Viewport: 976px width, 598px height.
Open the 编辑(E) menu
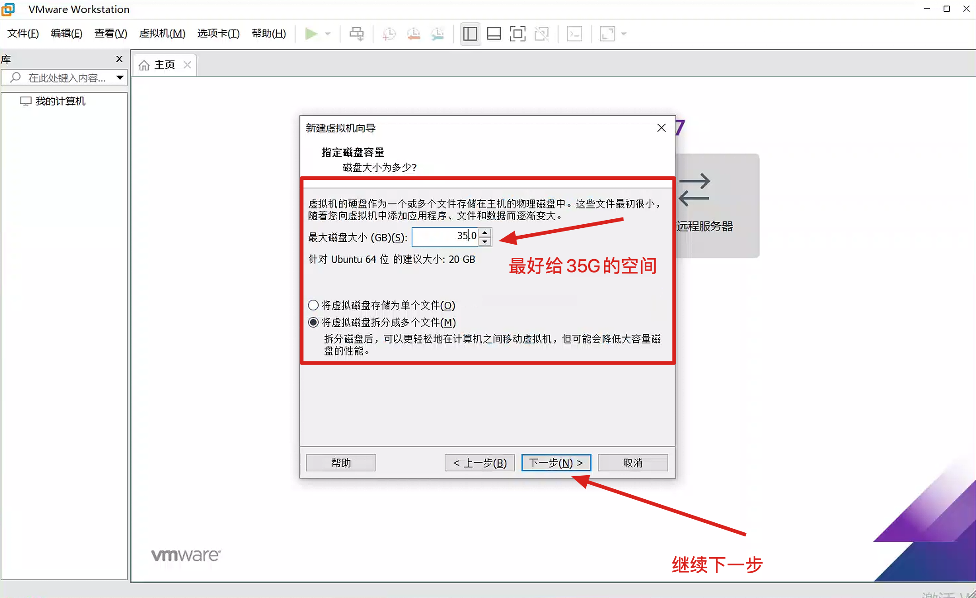(67, 33)
